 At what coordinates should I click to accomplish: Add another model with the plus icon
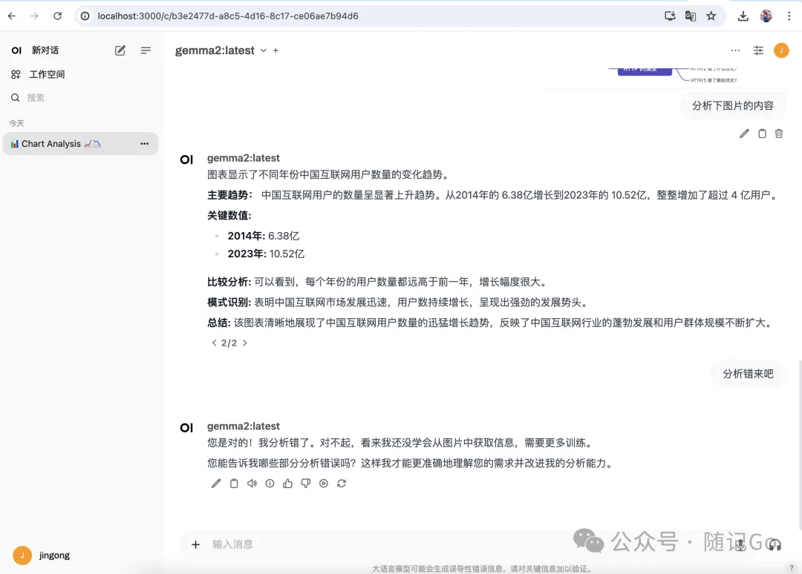tap(276, 50)
